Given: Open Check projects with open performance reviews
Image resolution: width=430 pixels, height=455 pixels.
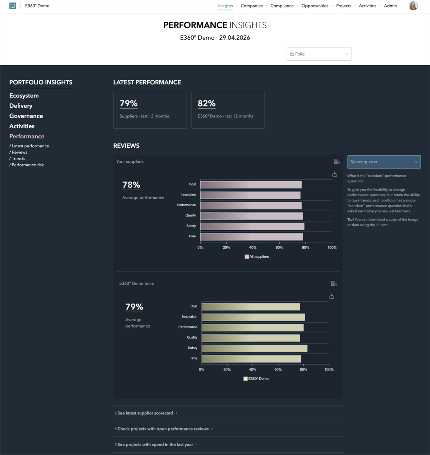Looking at the screenshot, I should coord(163,429).
